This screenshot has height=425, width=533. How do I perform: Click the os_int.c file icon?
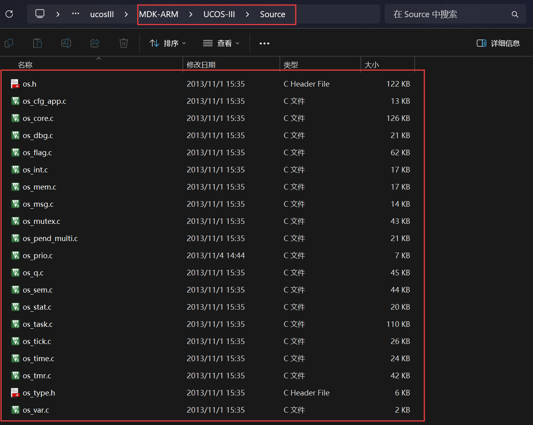[15, 170]
